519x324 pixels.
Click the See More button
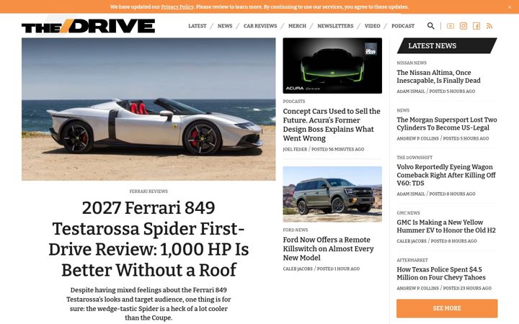coord(447,308)
